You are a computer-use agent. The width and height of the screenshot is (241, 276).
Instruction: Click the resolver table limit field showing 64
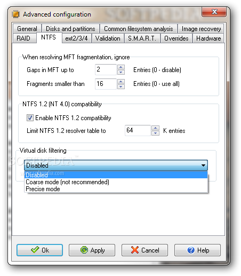tap(138, 130)
